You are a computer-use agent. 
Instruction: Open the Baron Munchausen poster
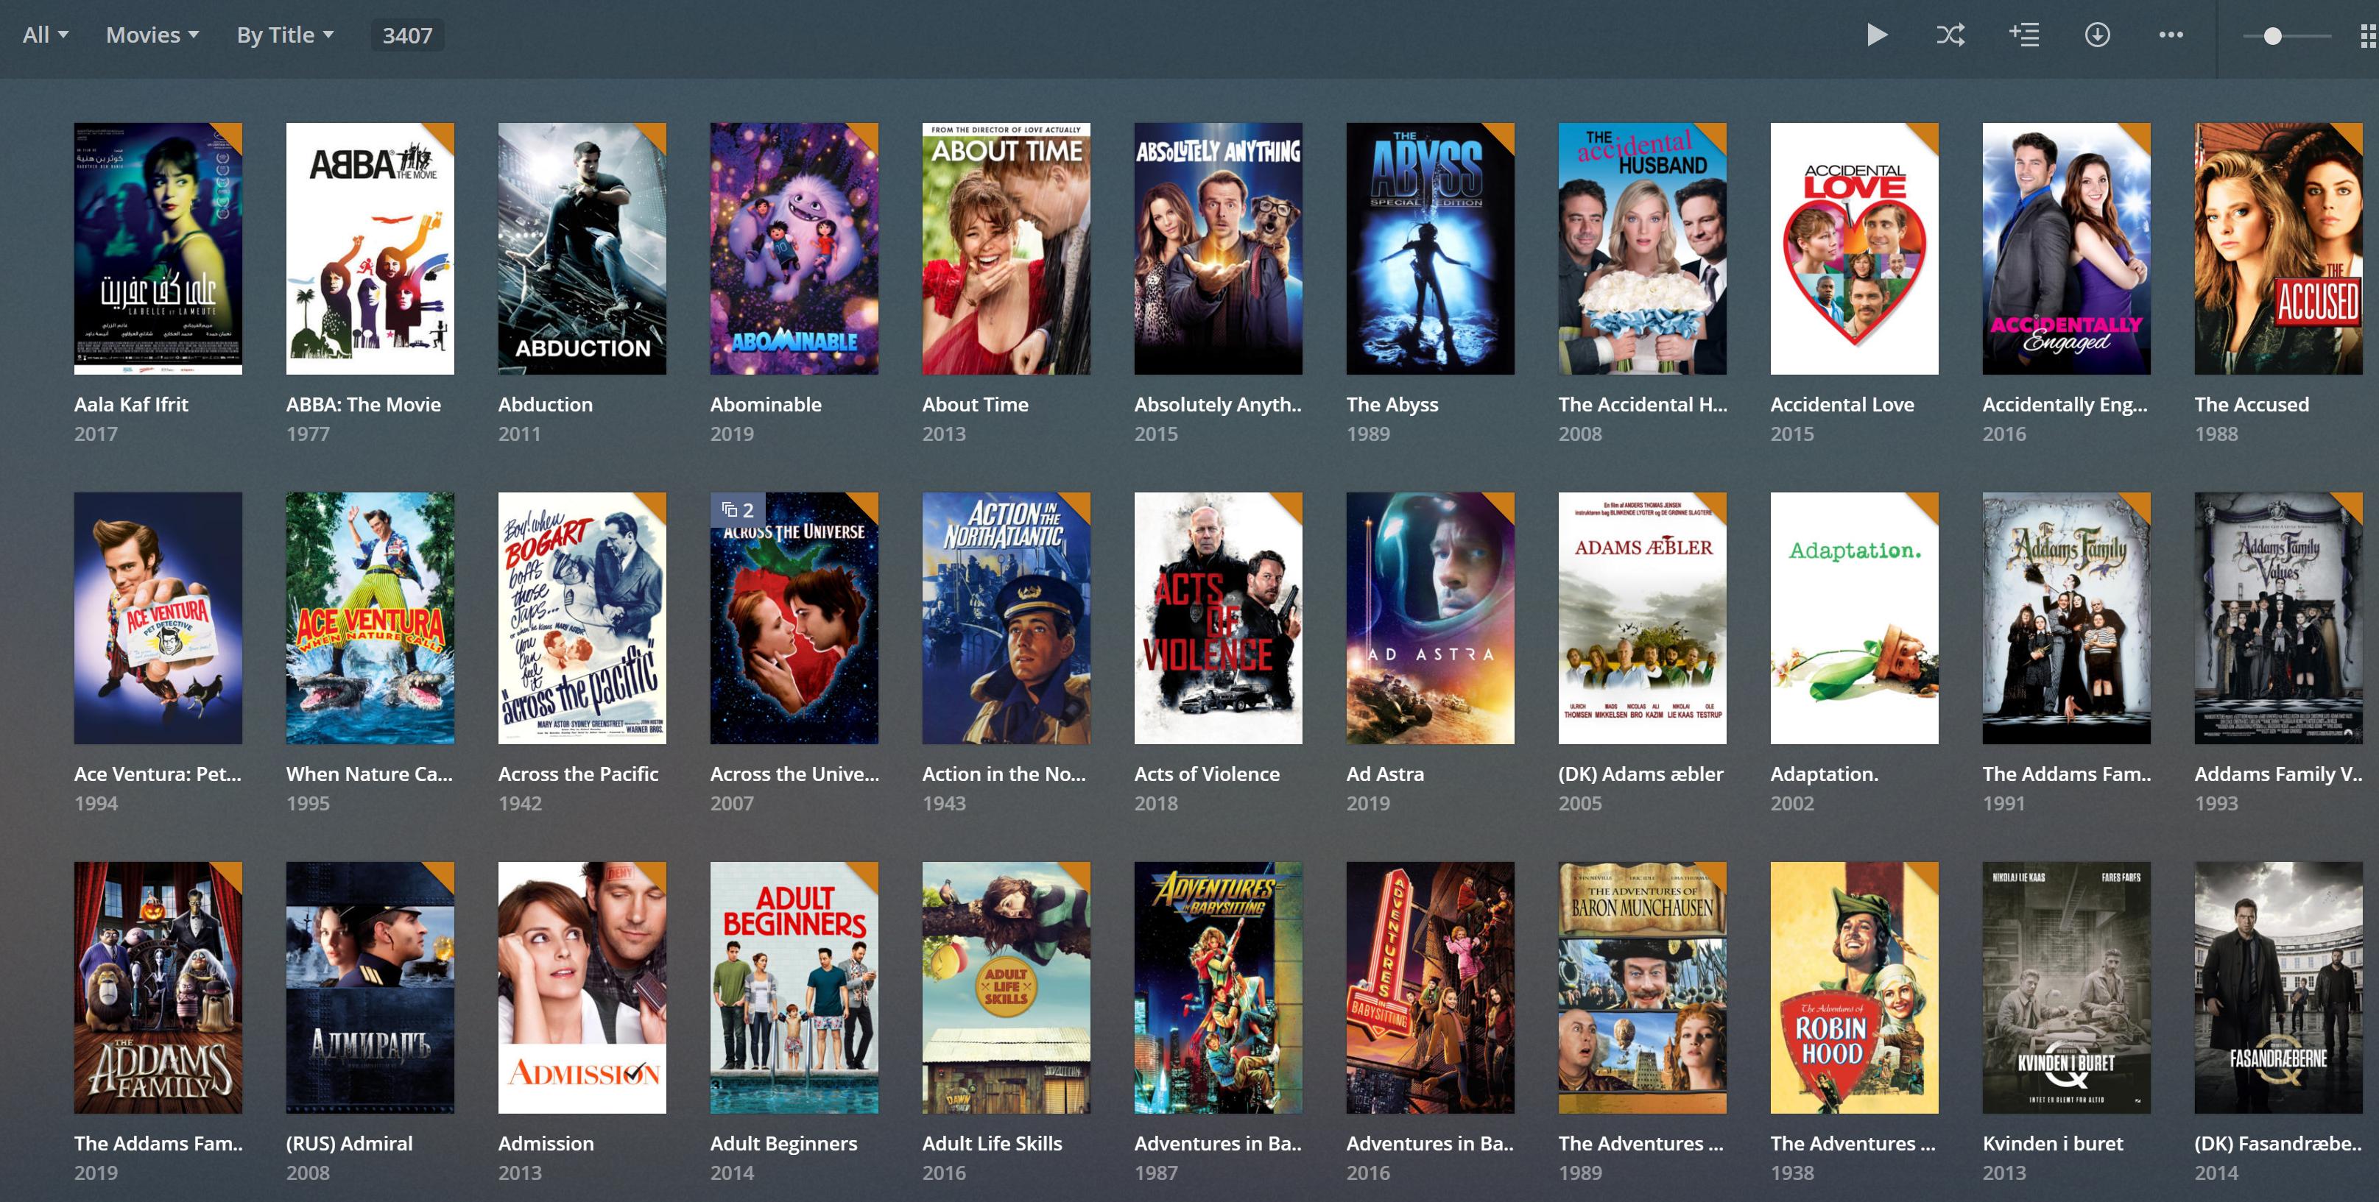pyautogui.click(x=1642, y=987)
